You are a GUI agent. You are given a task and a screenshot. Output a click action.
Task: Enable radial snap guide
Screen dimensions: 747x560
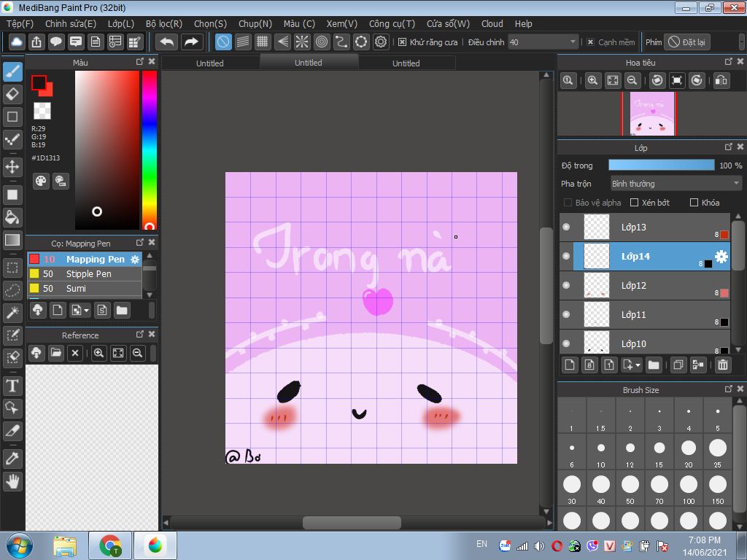pos(302,42)
